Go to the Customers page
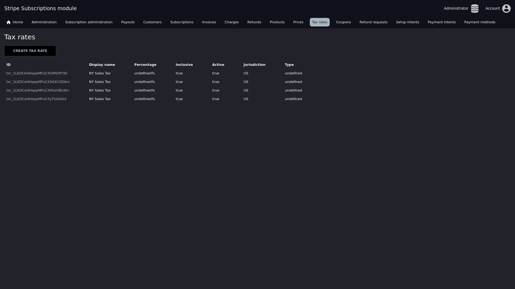The width and height of the screenshot is (515, 289). tap(152, 22)
